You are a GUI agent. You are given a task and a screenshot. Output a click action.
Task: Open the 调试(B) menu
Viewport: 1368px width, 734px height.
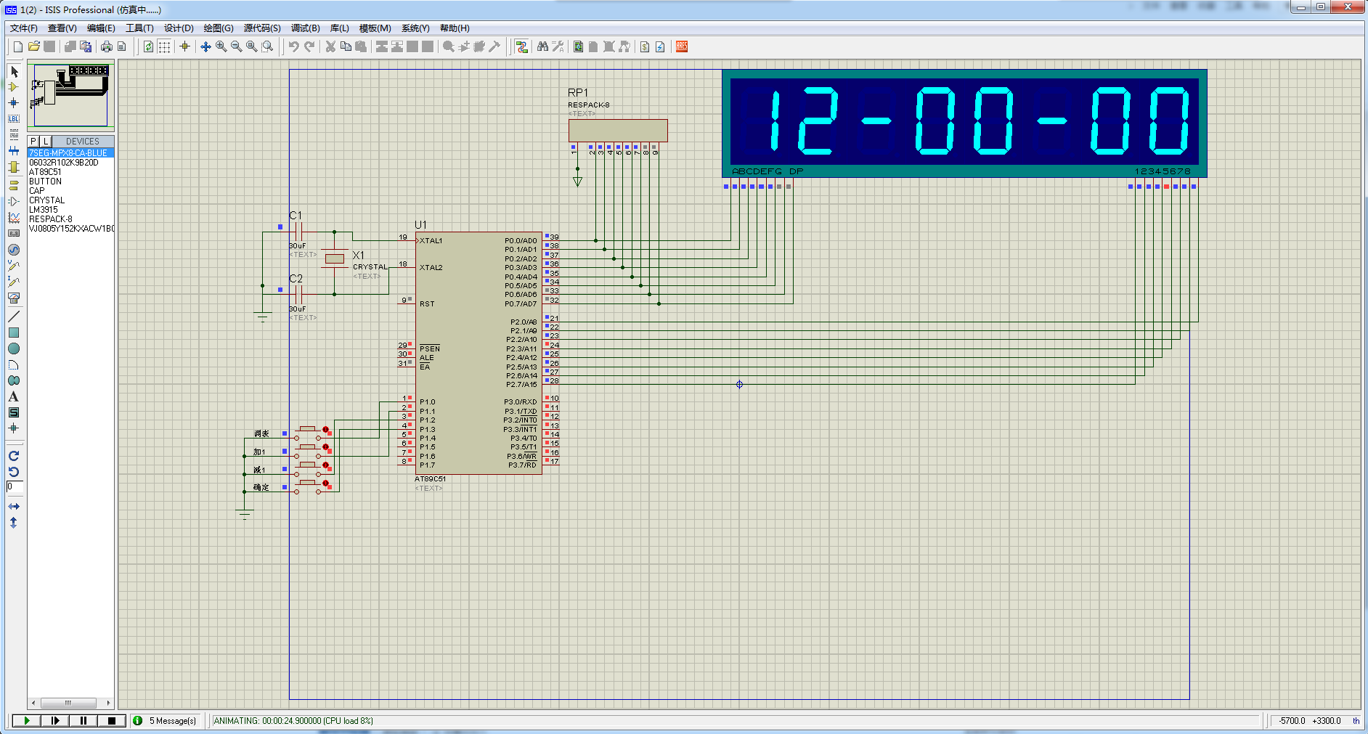306,28
